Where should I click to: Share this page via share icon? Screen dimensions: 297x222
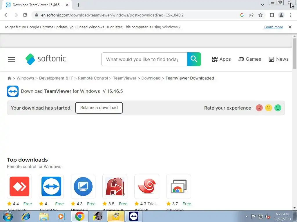point(251,15)
